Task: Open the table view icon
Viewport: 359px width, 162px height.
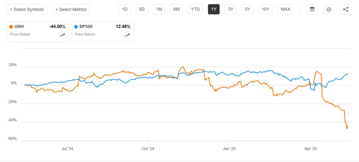Action: point(312,9)
